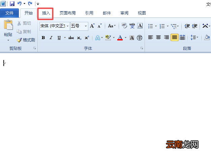Screen dimensions: 211x154
Task: Open the 剪贴板 dialog launcher
Action: point(35,48)
